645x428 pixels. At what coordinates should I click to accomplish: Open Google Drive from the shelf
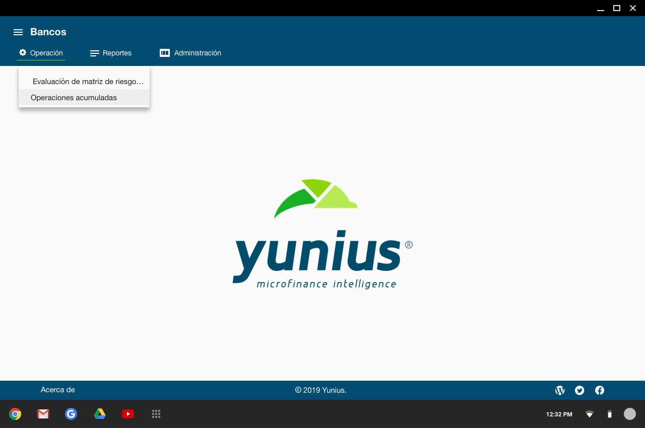[100, 414]
